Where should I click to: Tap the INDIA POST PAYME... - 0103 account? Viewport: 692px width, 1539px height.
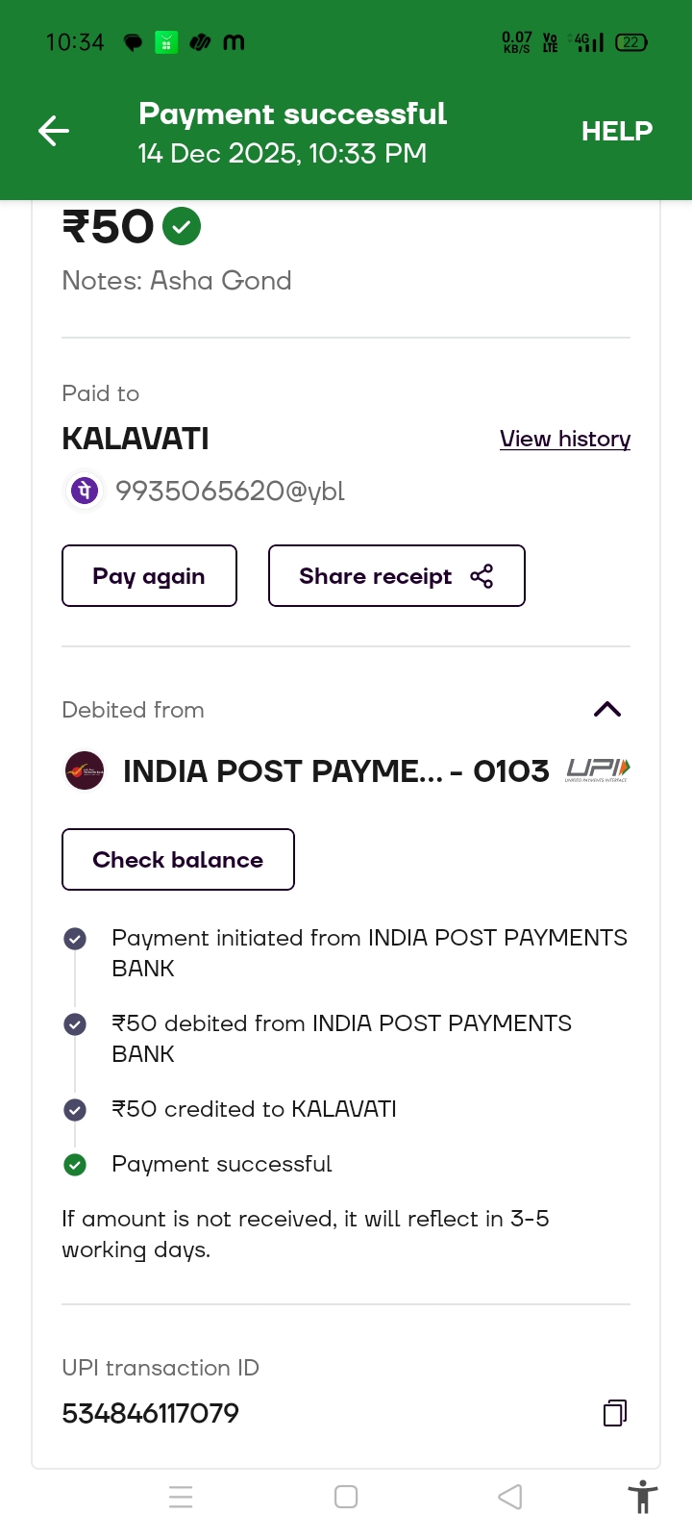point(335,770)
